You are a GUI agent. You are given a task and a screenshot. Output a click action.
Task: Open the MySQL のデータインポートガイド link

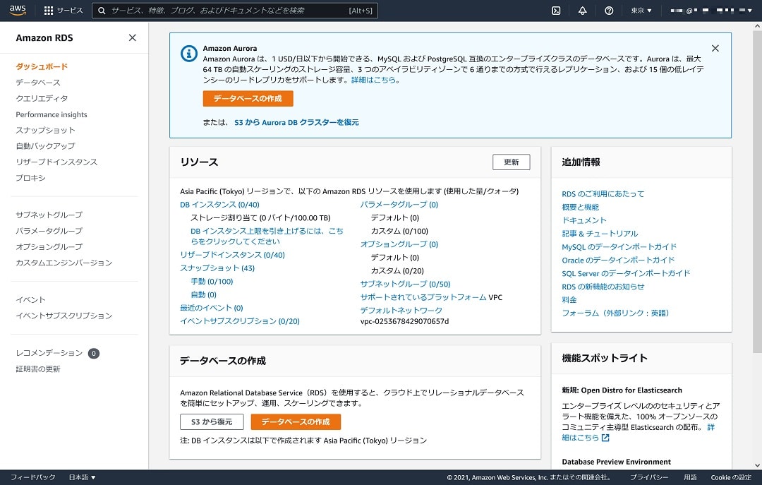click(619, 247)
